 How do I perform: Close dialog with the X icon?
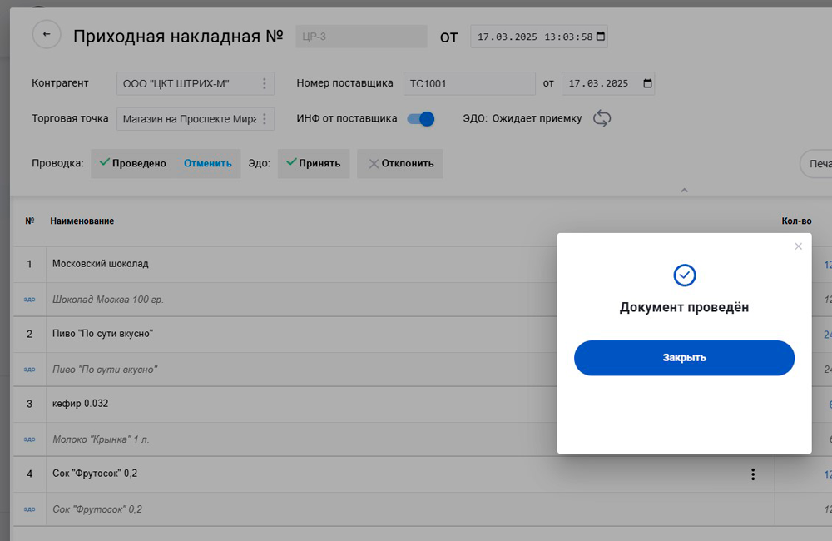click(x=798, y=246)
